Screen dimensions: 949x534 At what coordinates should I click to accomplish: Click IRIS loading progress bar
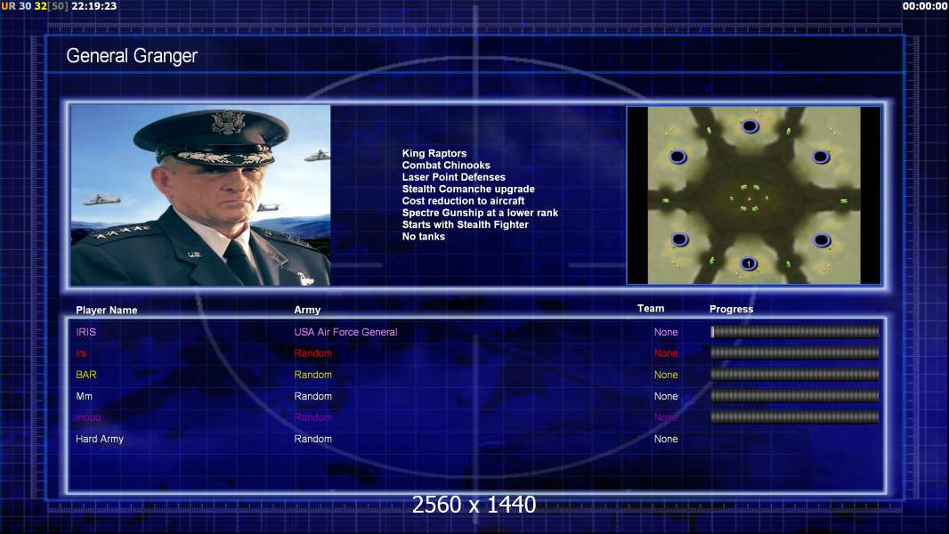pyautogui.click(x=795, y=331)
